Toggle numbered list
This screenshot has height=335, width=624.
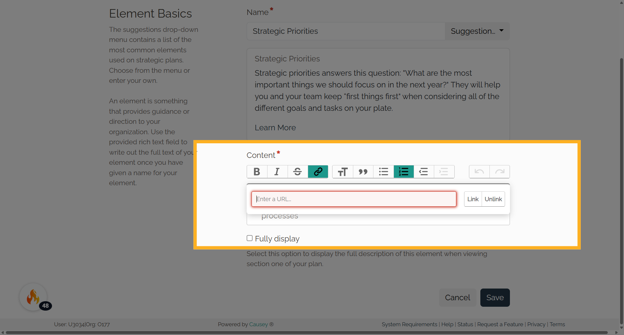click(404, 172)
